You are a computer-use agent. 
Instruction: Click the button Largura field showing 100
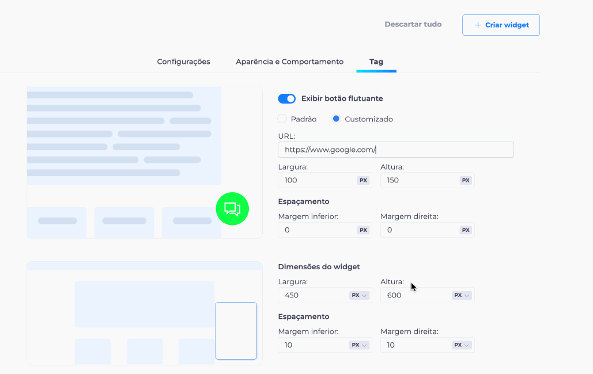pyautogui.click(x=325, y=180)
